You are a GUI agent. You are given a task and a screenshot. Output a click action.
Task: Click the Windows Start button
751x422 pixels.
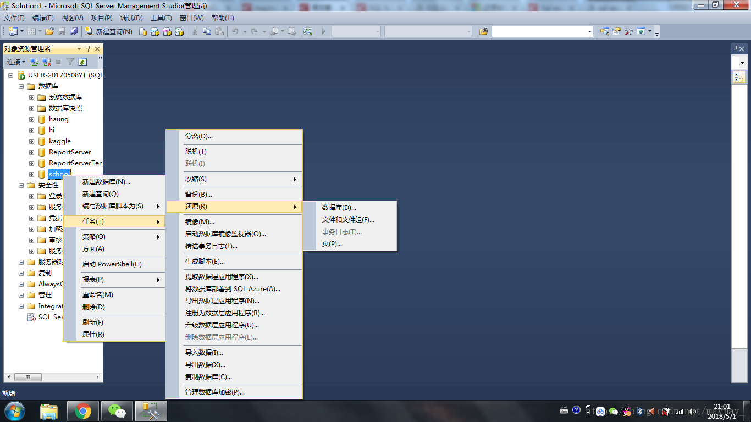[14, 411]
